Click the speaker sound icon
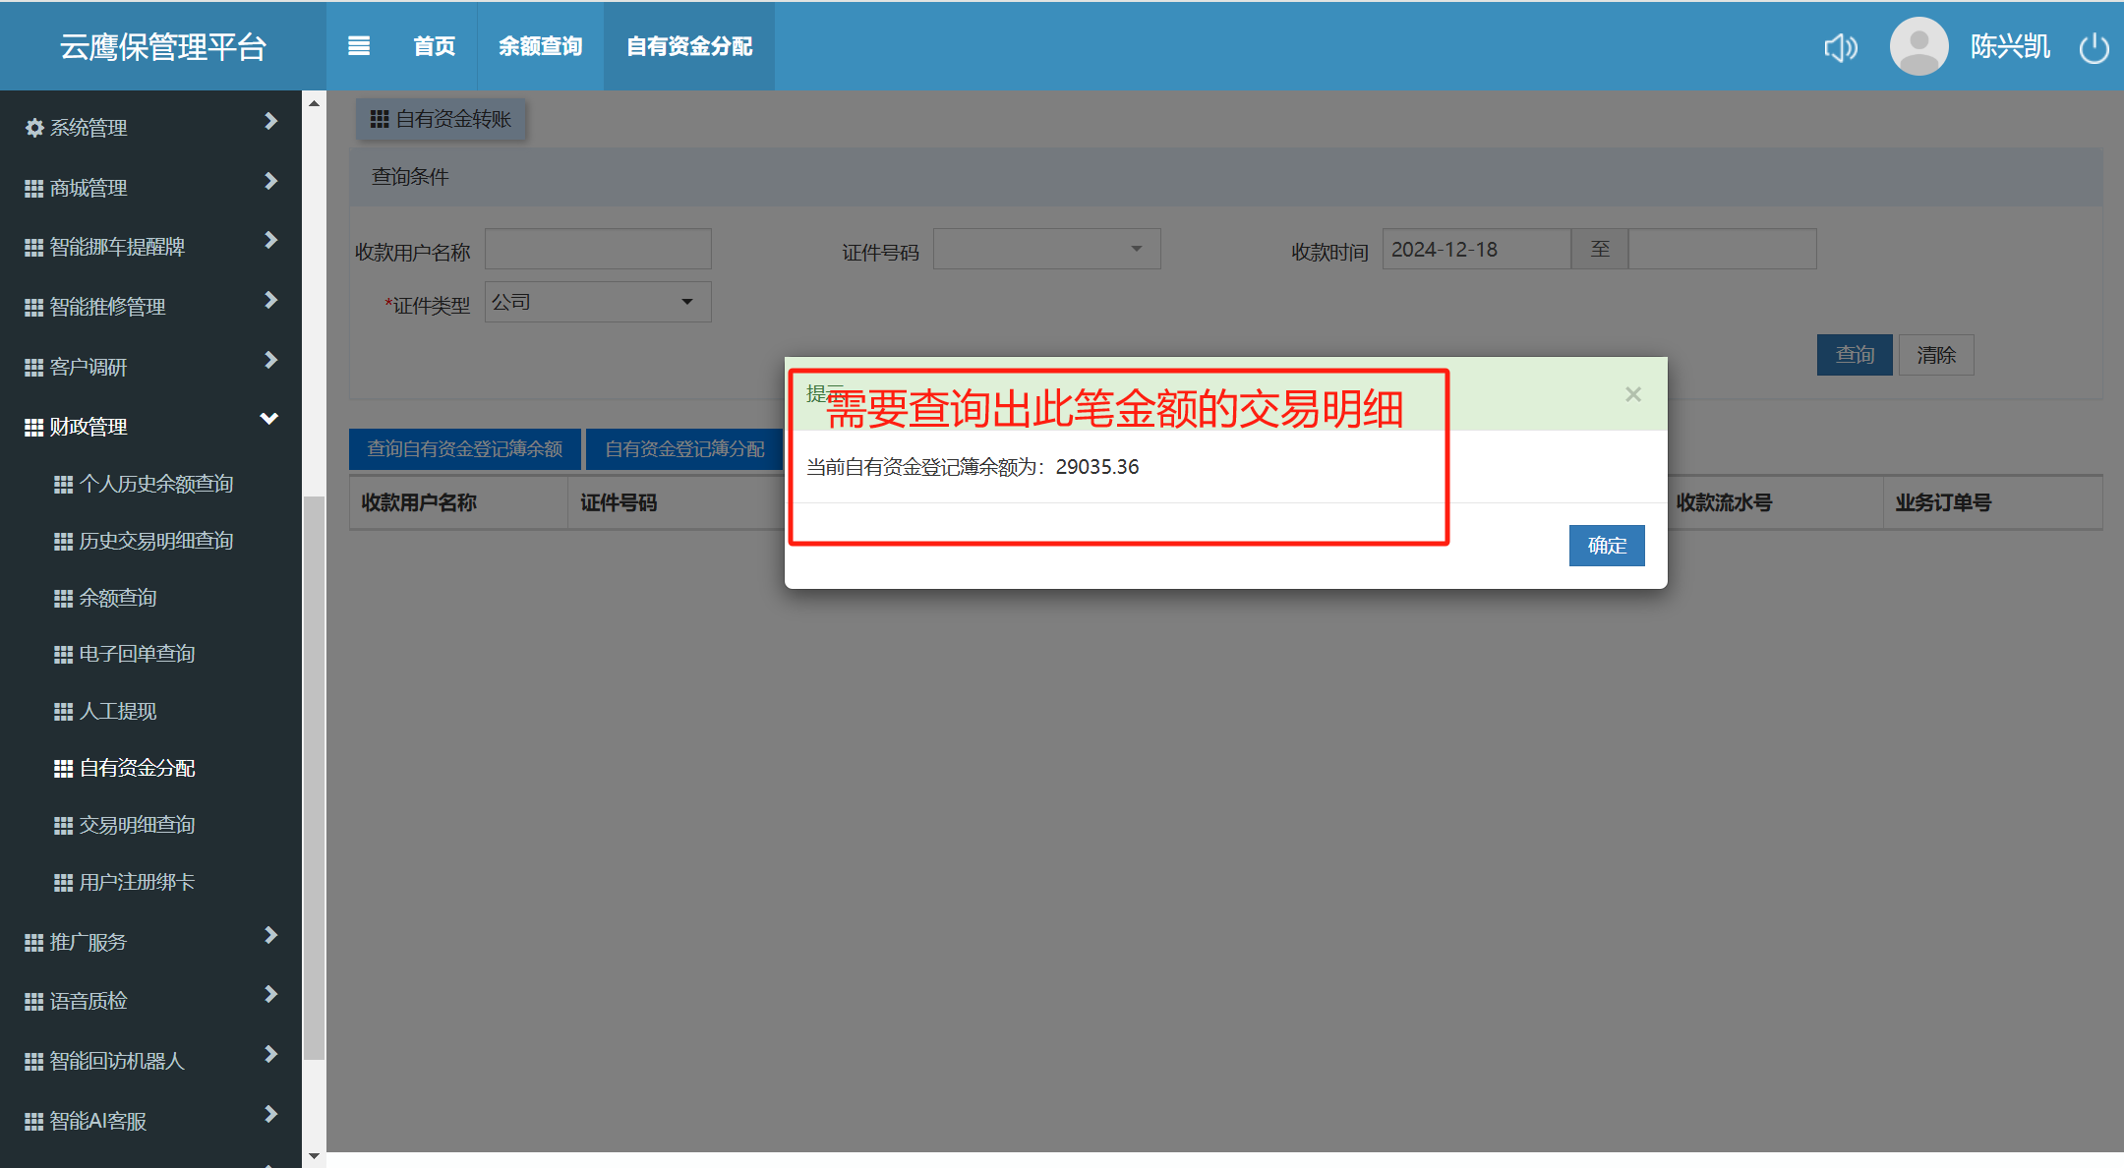 point(1840,47)
